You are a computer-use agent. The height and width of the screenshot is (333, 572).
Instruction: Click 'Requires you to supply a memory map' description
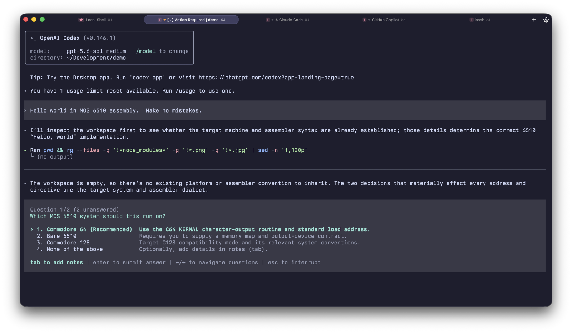point(243,236)
